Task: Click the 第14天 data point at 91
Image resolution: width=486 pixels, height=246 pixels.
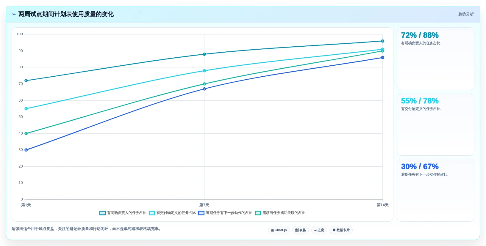Action: [383, 49]
